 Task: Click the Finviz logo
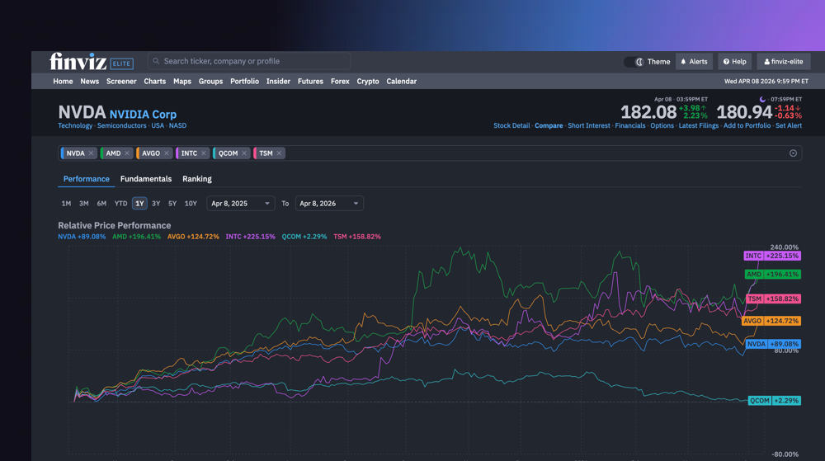coord(78,62)
